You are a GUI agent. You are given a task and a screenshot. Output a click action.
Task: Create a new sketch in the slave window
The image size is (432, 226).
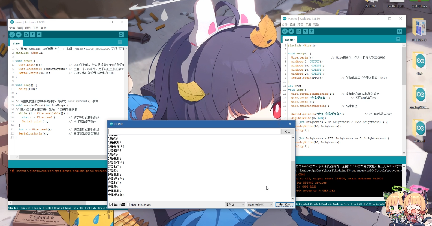pyautogui.click(x=26, y=35)
